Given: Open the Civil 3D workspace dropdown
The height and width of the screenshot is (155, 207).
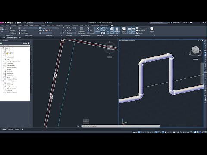Looking at the screenshot, I should tap(35, 23).
